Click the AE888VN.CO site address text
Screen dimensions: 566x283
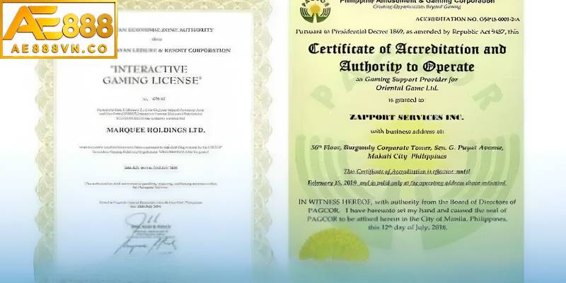(x=59, y=49)
